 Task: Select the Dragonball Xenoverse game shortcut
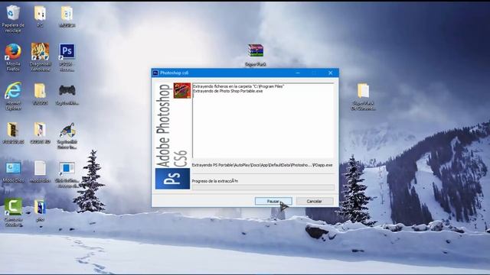[x=40, y=57]
